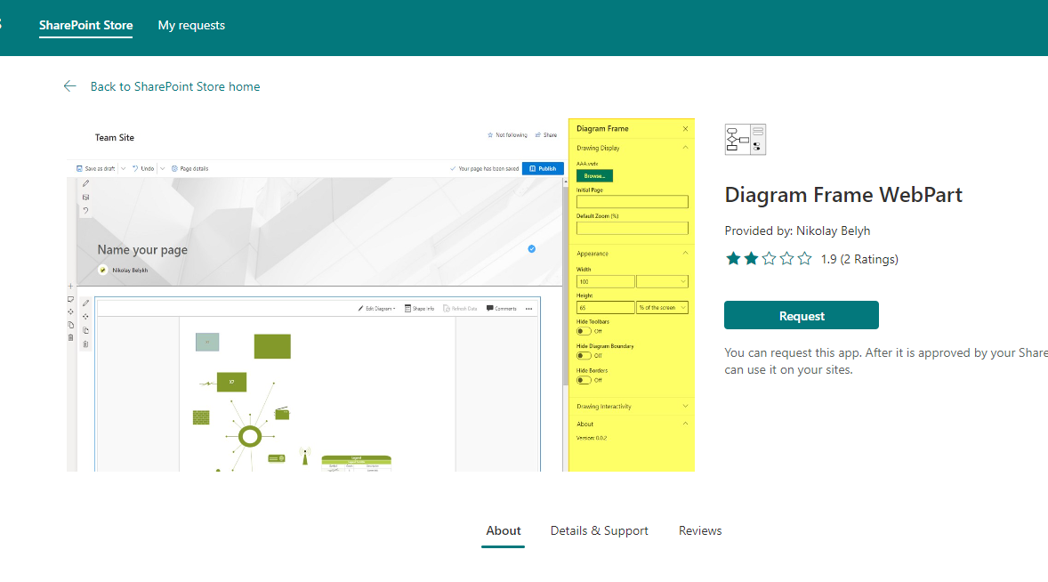Click the title area image icon
Viewport: 1048px width, 582px height.
point(85,198)
